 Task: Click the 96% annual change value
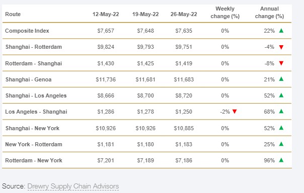(269, 160)
